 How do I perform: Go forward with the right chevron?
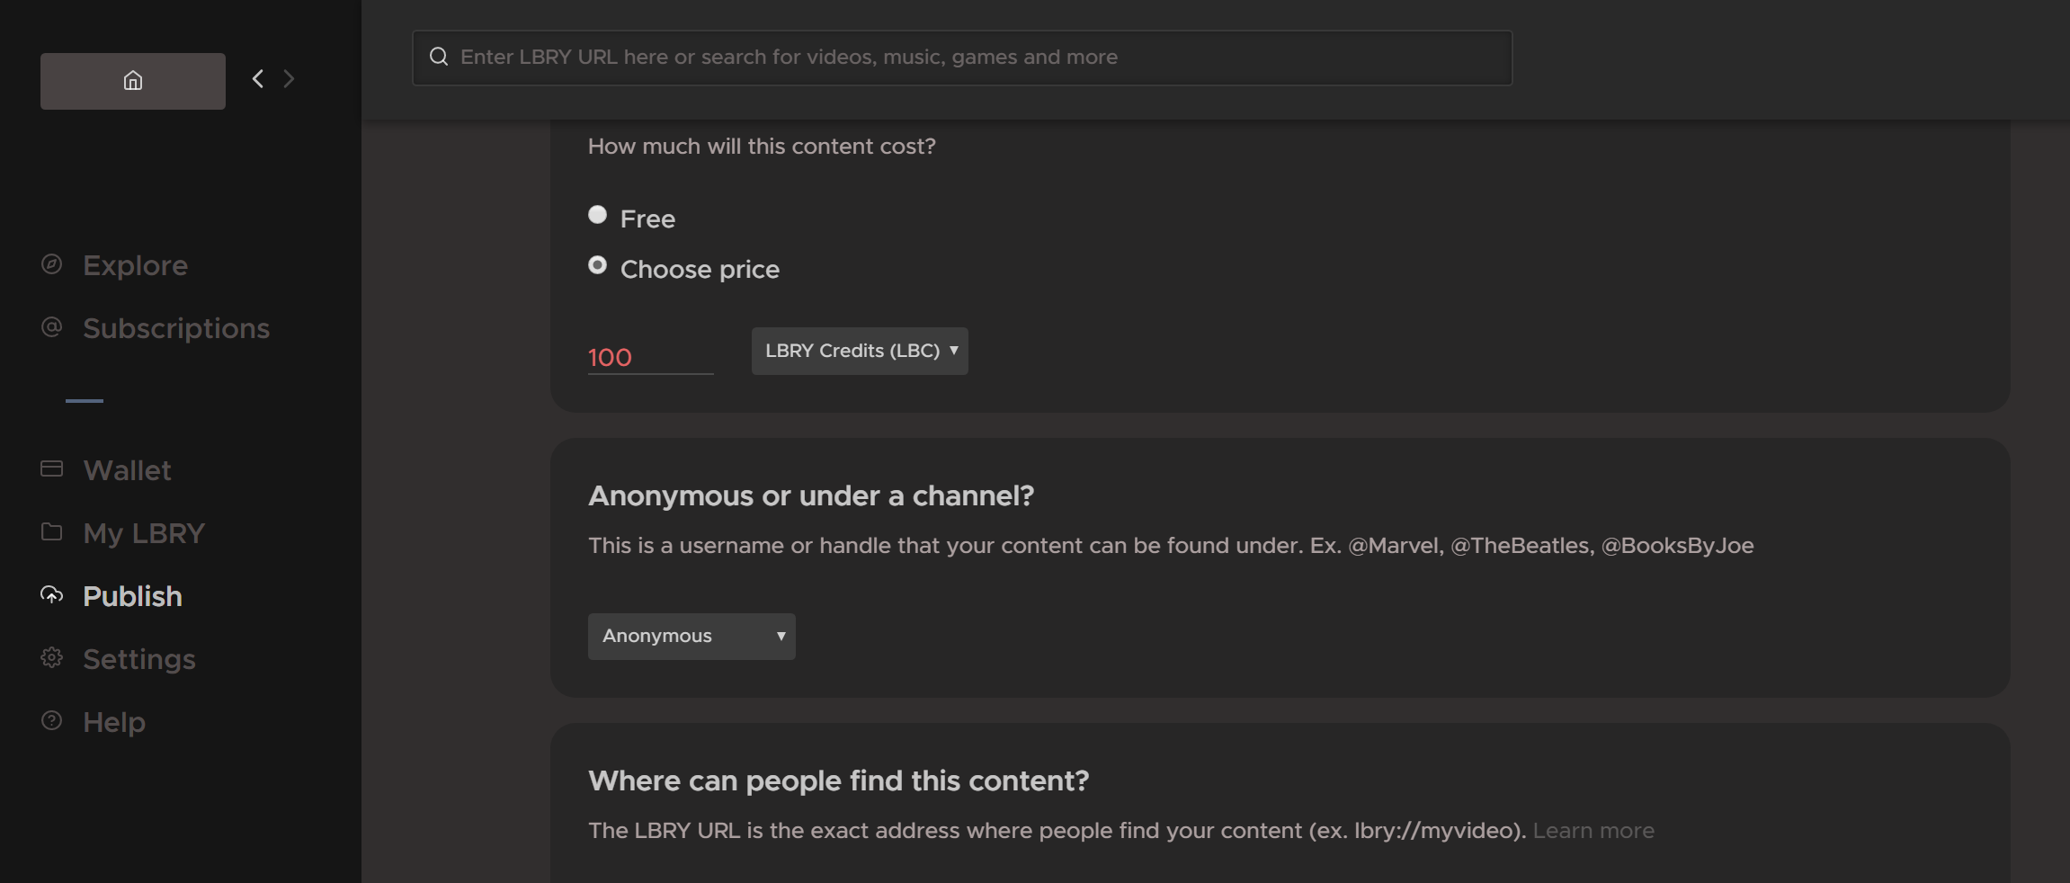[x=289, y=79]
